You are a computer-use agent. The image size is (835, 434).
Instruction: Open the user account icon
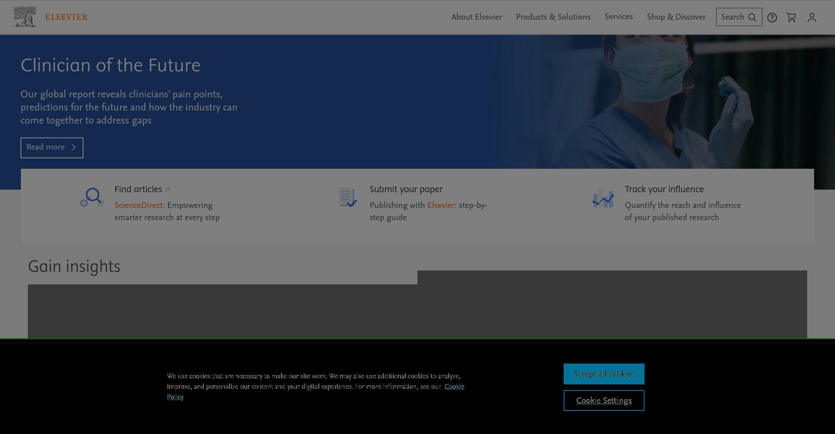tap(812, 17)
